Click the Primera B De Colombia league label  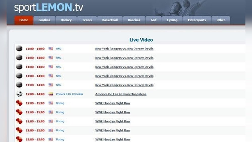(x=69, y=94)
